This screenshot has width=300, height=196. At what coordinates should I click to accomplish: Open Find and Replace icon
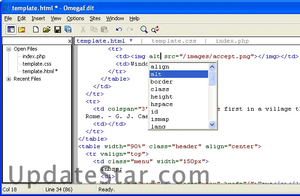155,30
